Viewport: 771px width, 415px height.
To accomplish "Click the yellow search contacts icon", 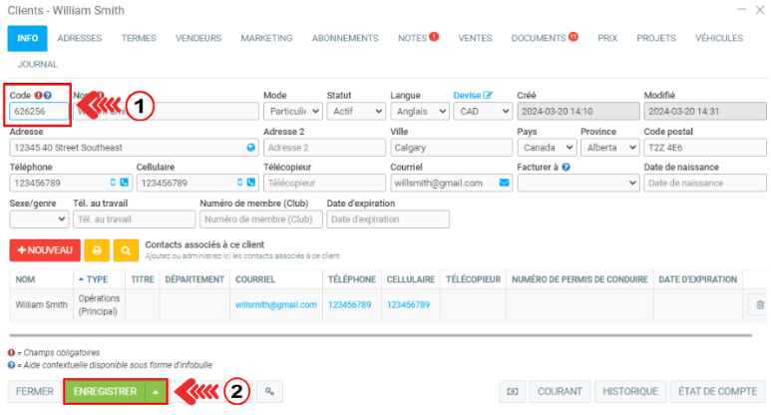I will point(127,249).
